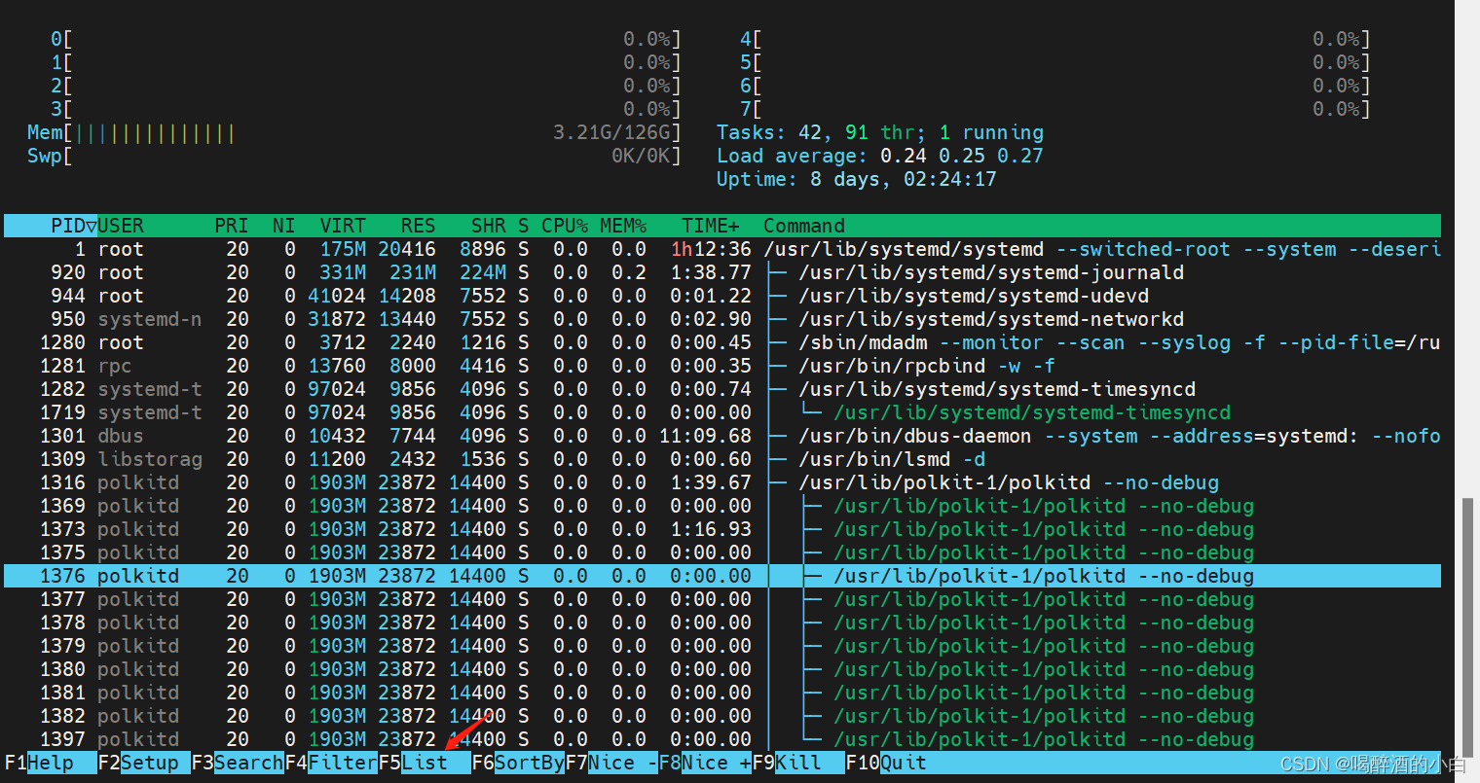Select the PID 1378 polkitd thread
Screen dimensions: 1480x783
(x=722, y=623)
